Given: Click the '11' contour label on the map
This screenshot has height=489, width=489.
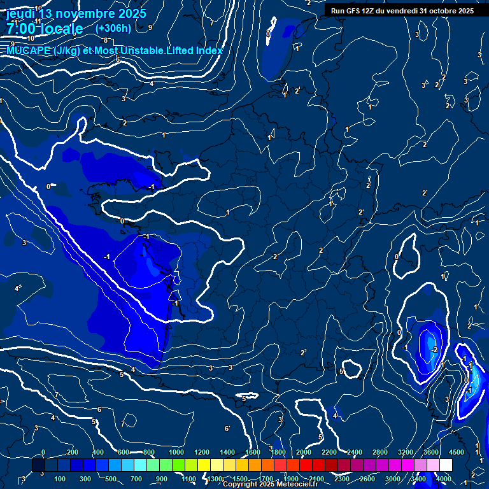Looking at the screenshot, I should [x=38, y=22].
